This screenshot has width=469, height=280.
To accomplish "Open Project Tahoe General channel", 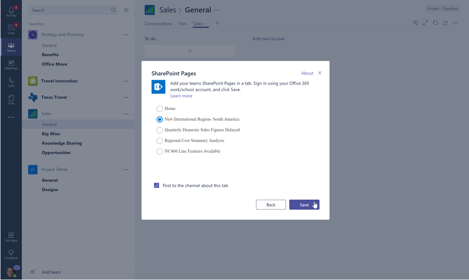I will pyautogui.click(x=50, y=180).
